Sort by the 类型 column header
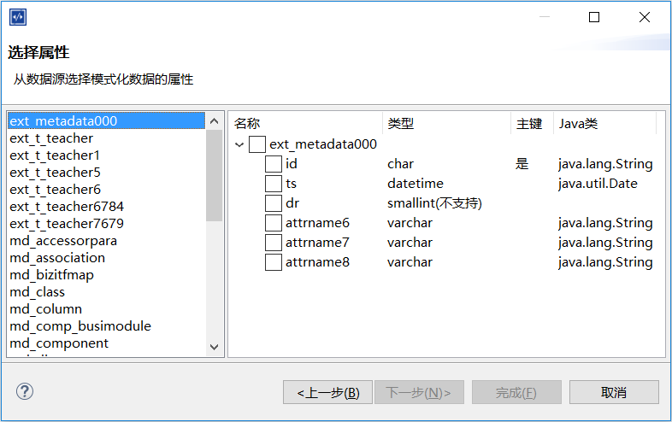Screen dimensions: 672x422 point(401,124)
